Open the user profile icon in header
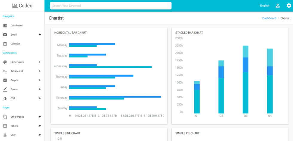 point(278,6)
